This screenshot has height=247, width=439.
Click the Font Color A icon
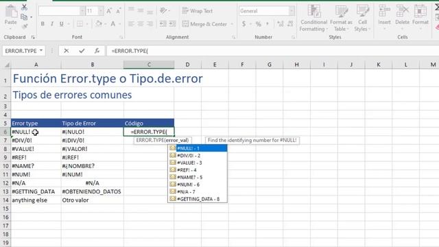pos(112,24)
